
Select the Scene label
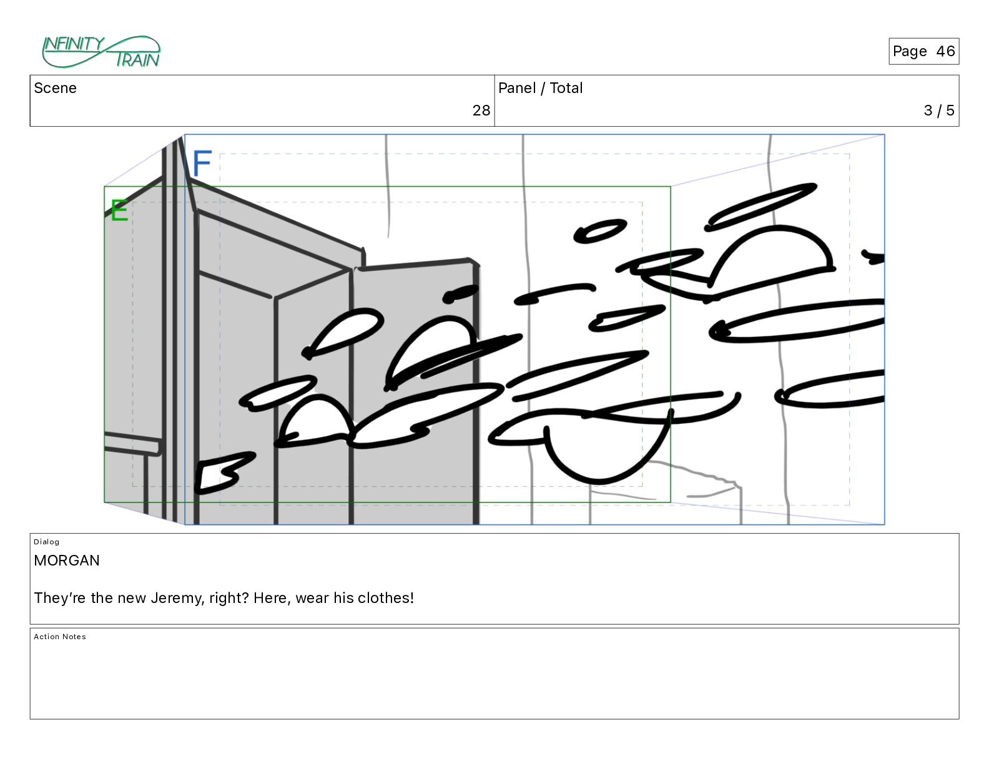pos(56,88)
